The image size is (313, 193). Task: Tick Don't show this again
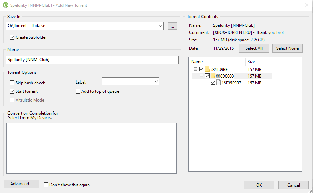(46, 185)
